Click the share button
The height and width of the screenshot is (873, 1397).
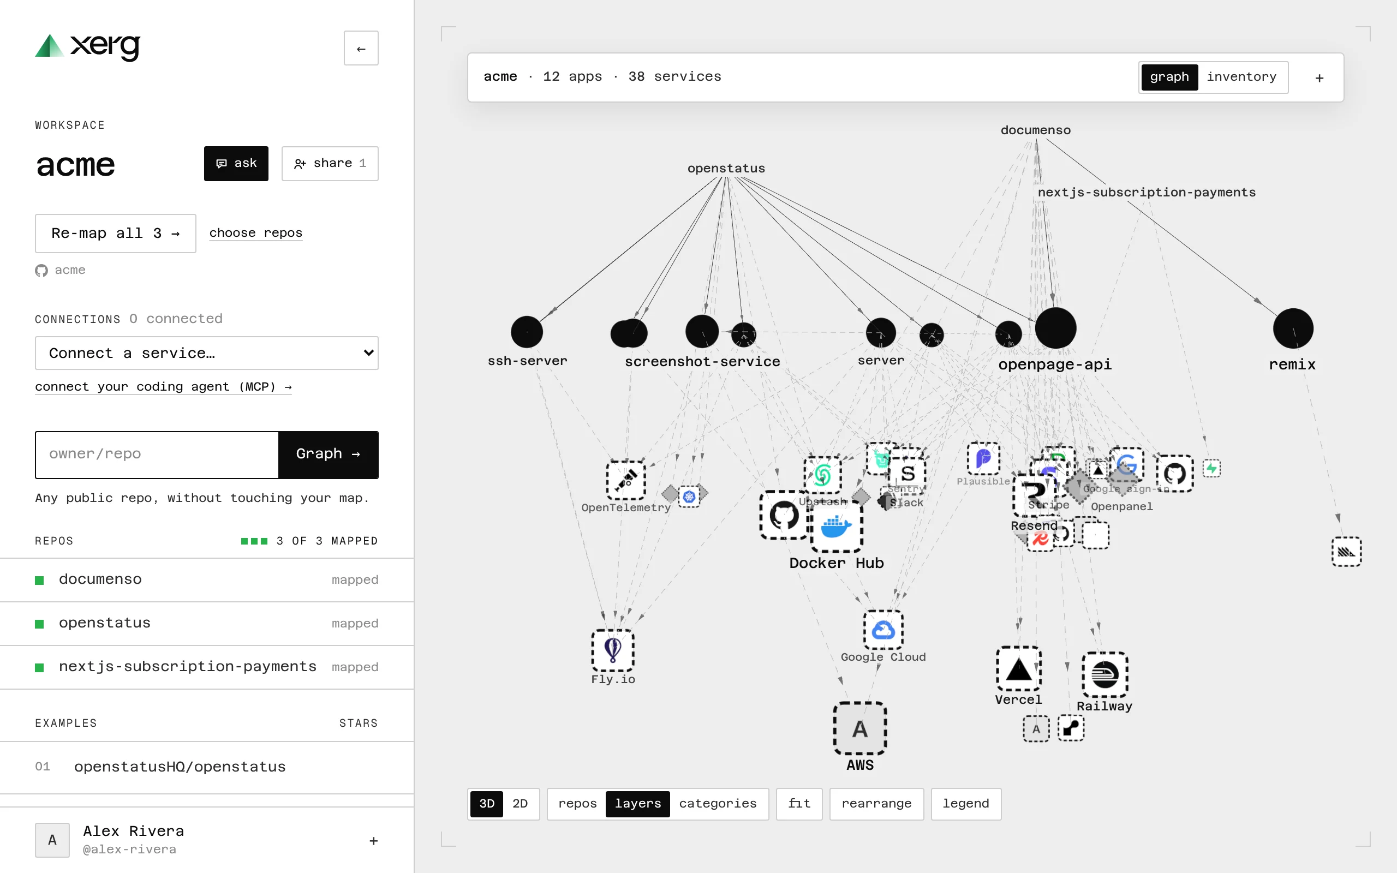pyautogui.click(x=330, y=163)
